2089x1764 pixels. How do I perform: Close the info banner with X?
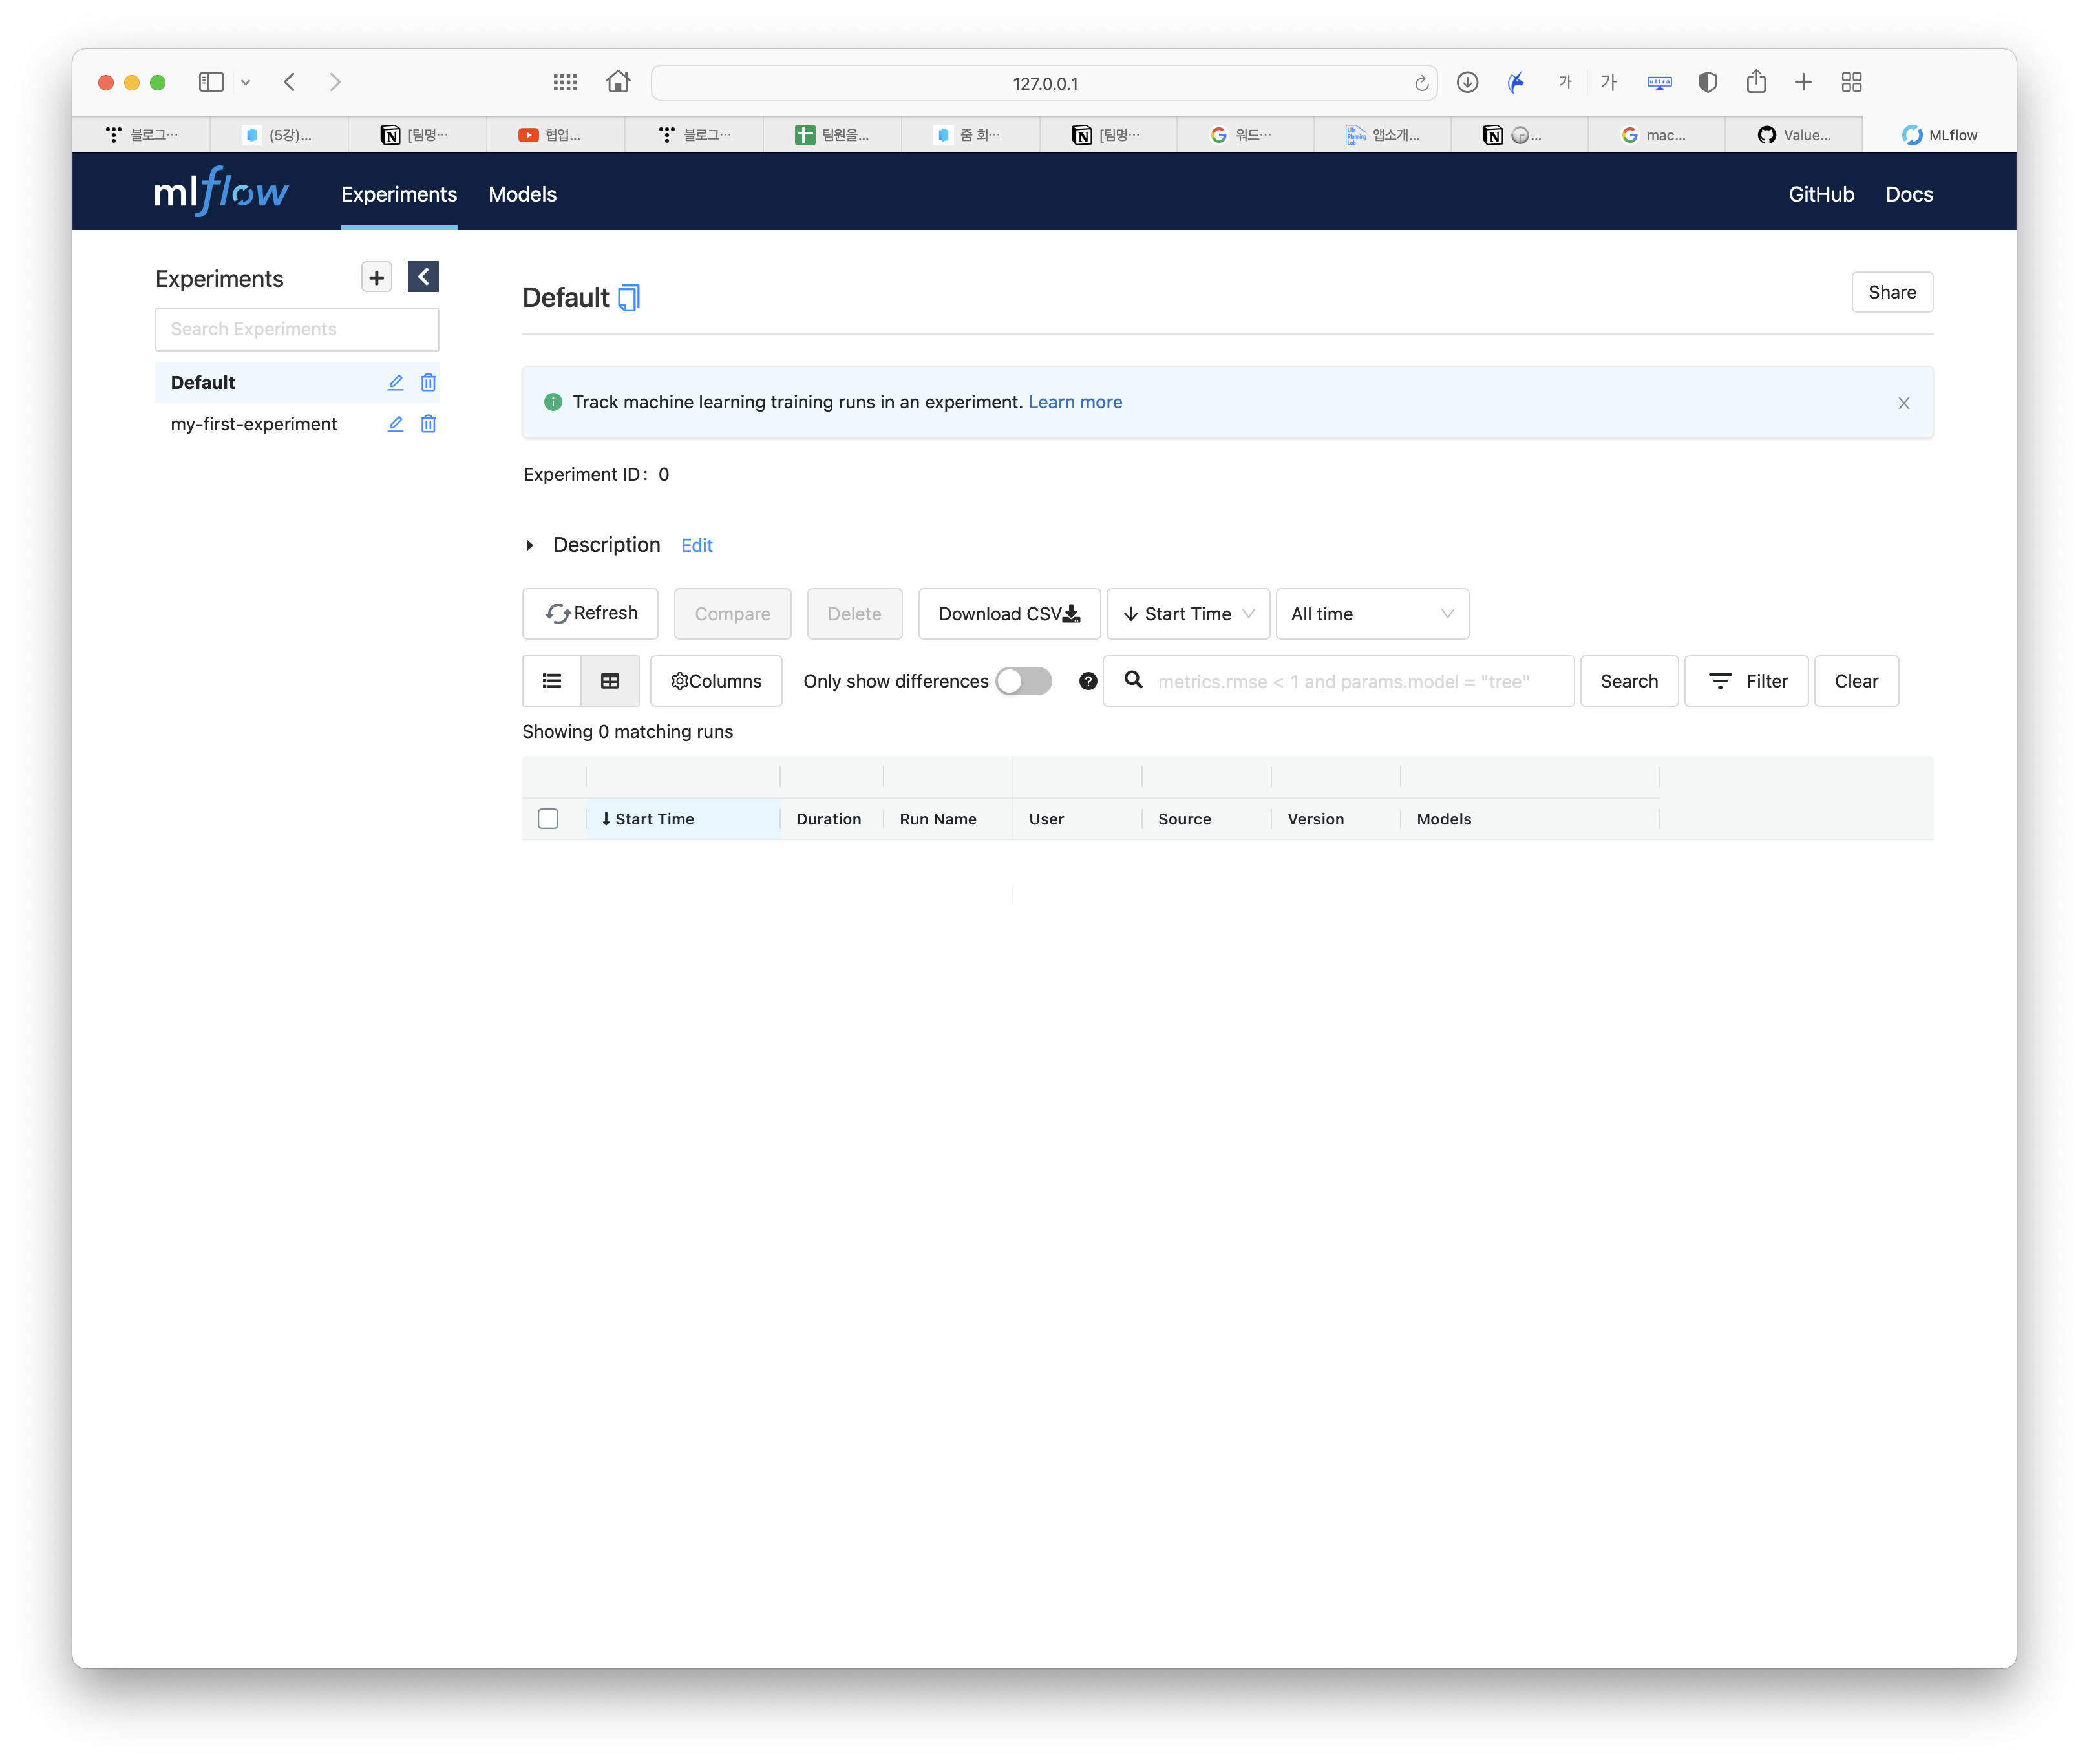[1903, 403]
